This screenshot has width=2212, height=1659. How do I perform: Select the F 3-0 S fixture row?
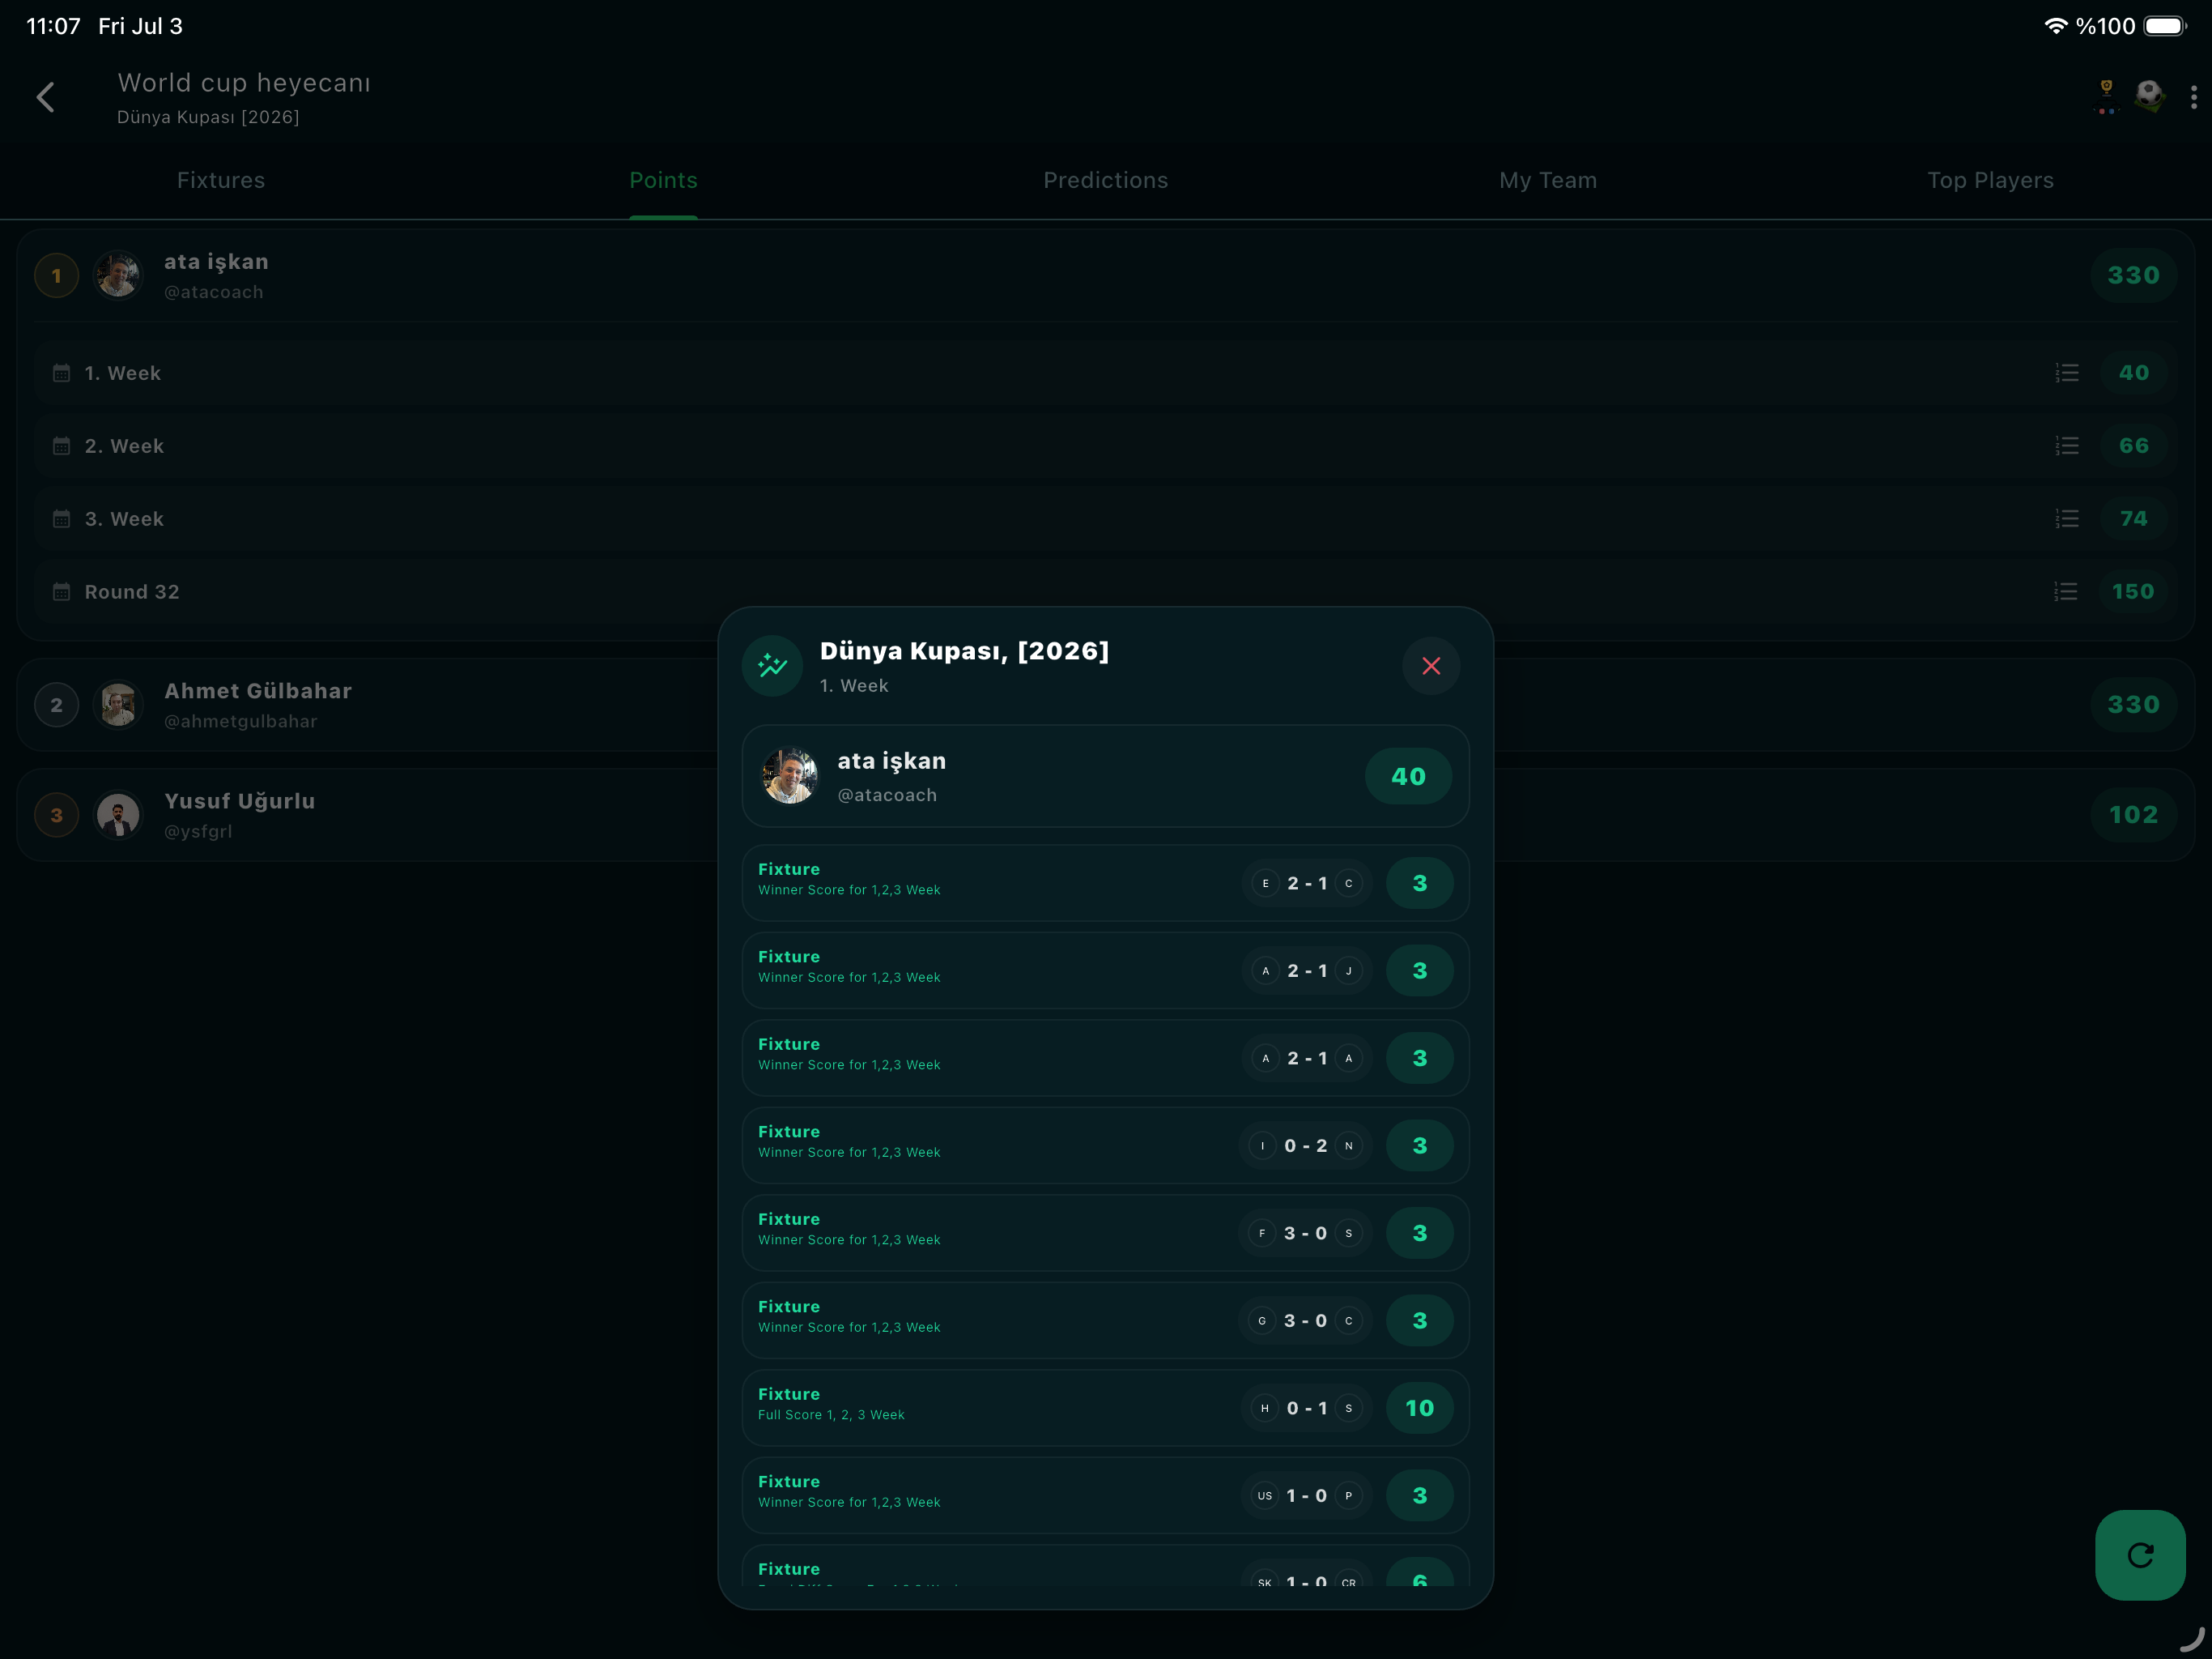1105,1233
